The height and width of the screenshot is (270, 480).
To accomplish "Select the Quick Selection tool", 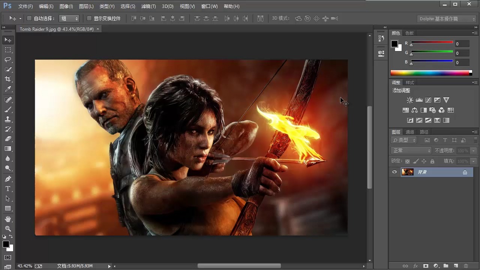I will tap(8, 69).
